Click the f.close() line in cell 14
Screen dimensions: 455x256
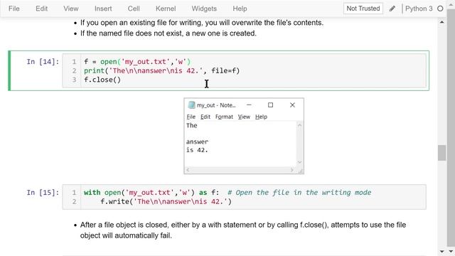tap(102, 80)
